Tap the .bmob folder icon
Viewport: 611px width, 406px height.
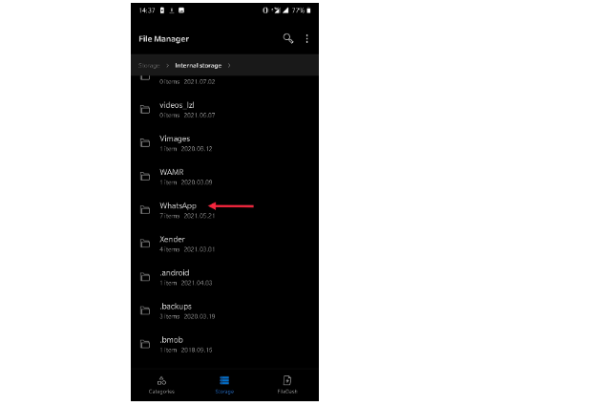145,344
